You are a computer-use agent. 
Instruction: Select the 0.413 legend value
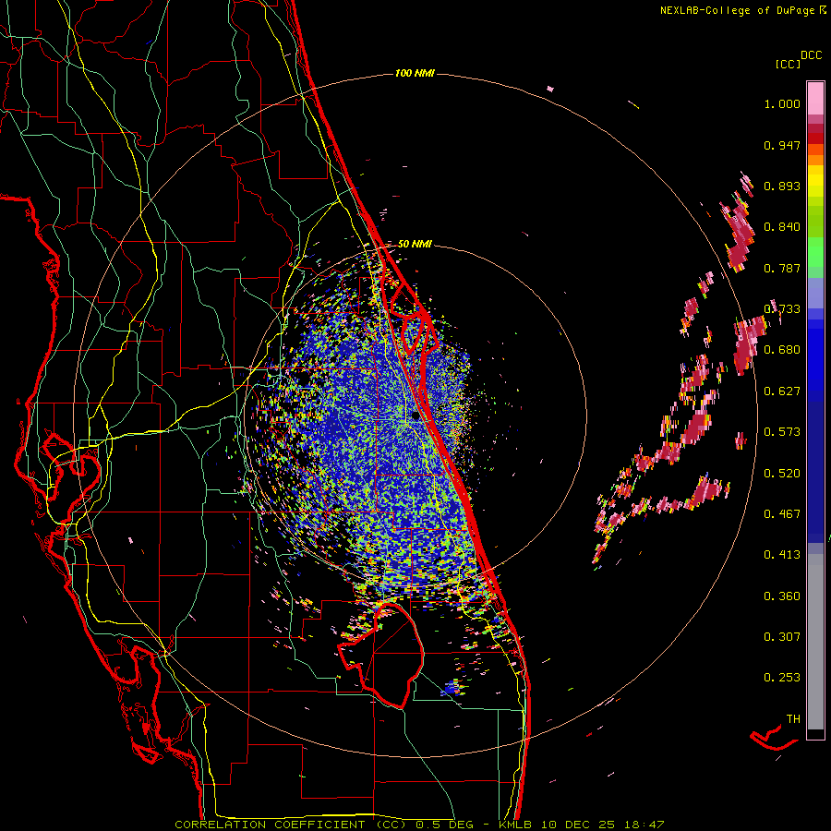pos(782,555)
